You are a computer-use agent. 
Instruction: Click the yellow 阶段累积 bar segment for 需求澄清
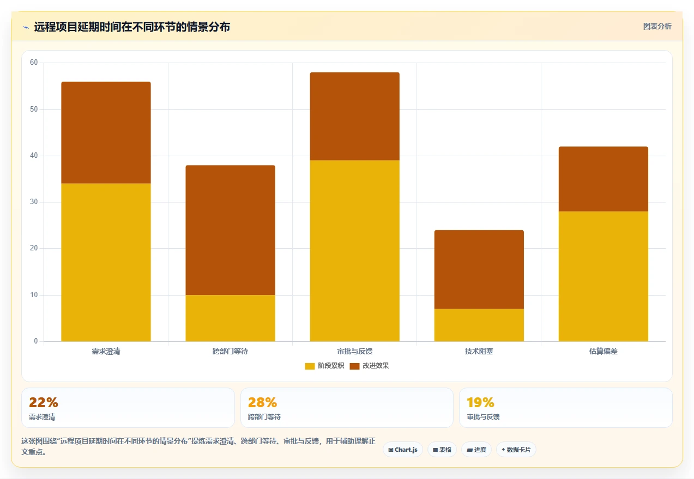point(106,262)
